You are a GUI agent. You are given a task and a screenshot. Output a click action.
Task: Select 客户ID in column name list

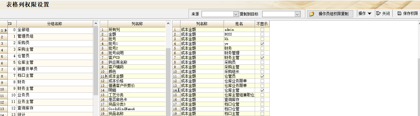(137, 58)
